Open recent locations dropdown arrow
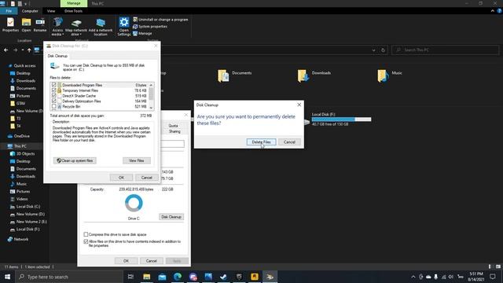503x283 pixels. 23,50
